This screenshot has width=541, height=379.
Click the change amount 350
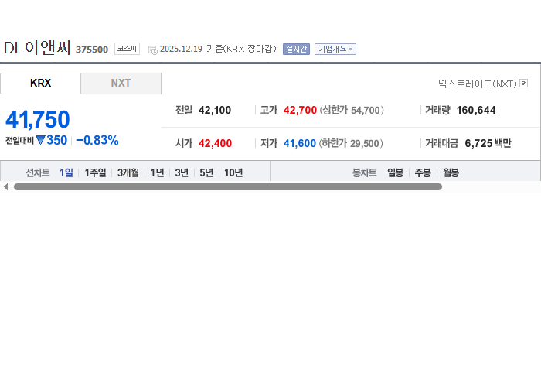coord(56,140)
